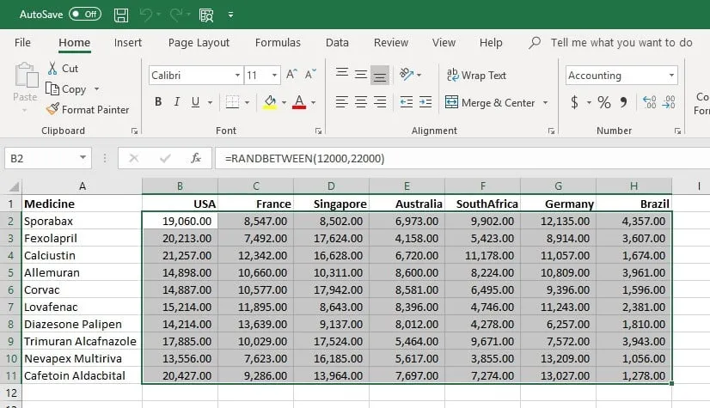This screenshot has width=710, height=408.
Task: Expand the Accounting number format dropdown
Action: (671, 76)
